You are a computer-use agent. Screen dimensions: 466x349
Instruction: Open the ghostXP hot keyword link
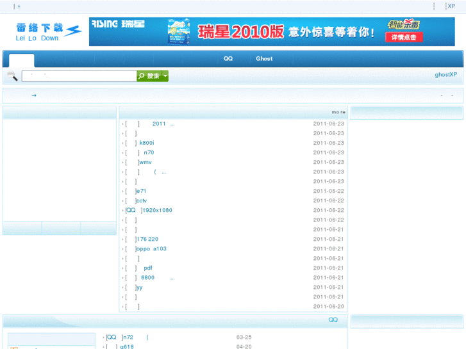(445, 74)
